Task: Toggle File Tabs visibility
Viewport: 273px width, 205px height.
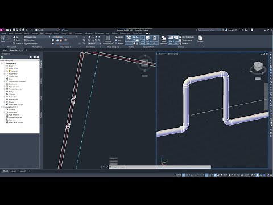Action: (171, 40)
